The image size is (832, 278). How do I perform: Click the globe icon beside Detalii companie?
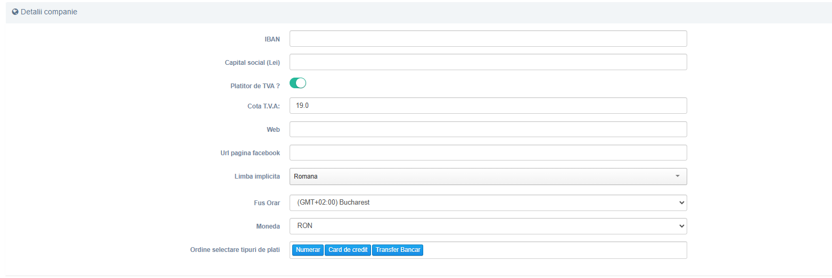(15, 12)
